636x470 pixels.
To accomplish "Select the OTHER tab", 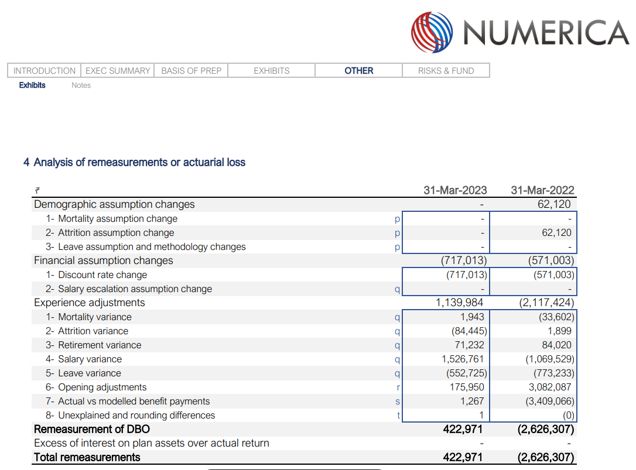I will tap(358, 71).
